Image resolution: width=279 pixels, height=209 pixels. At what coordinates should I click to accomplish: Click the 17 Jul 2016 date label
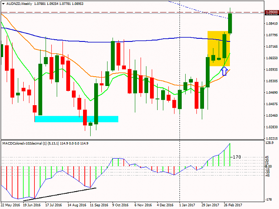(x=54, y=205)
